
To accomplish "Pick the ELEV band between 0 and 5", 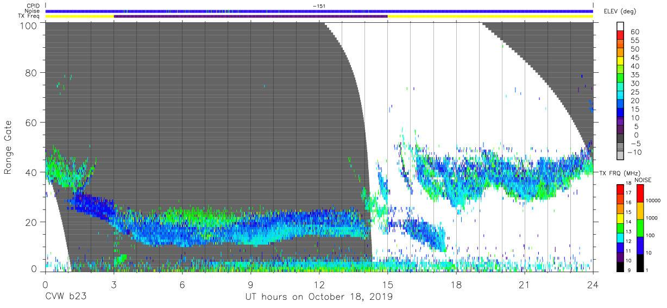I will tap(621, 130).
